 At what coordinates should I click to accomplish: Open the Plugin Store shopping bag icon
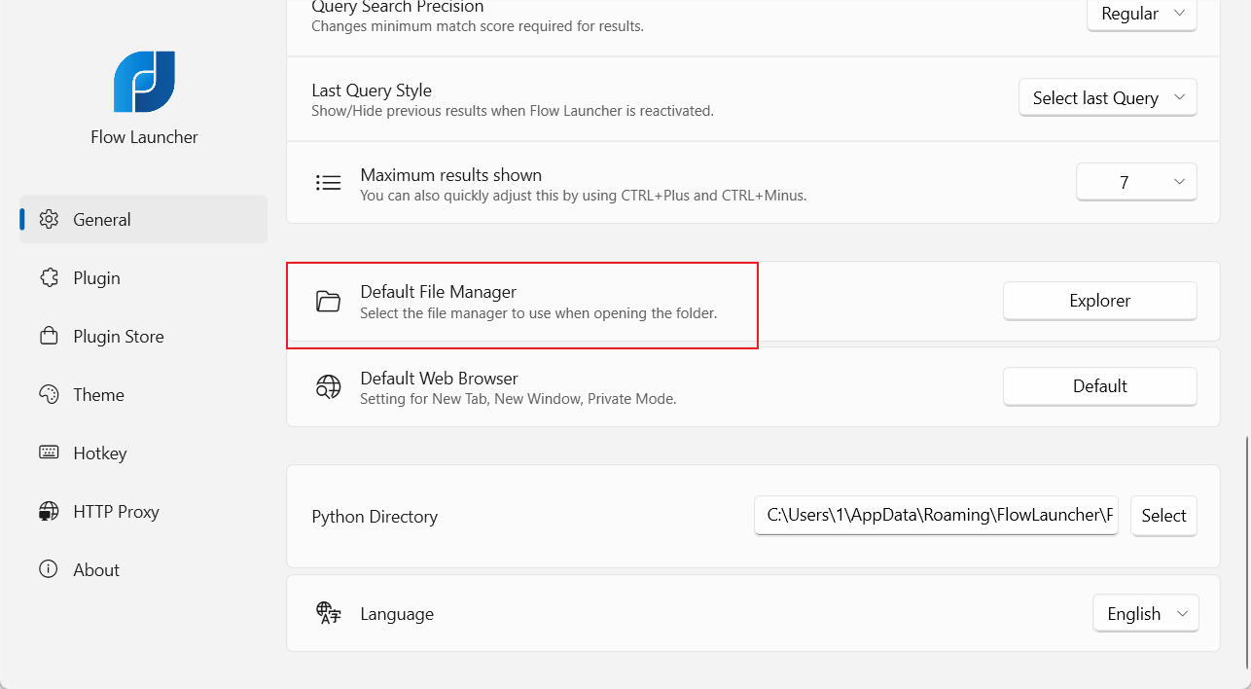coord(49,336)
